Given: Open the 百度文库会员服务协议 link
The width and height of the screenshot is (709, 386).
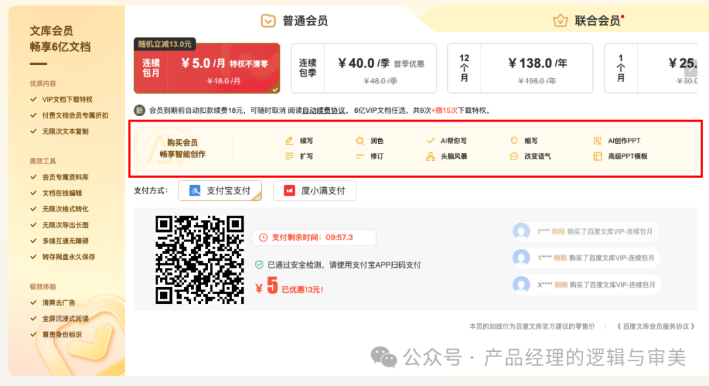Looking at the screenshot, I should pos(656,326).
